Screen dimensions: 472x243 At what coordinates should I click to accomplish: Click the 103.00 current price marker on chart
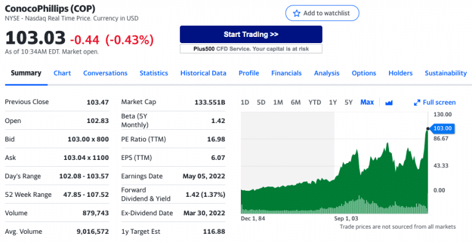tap(442, 129)
